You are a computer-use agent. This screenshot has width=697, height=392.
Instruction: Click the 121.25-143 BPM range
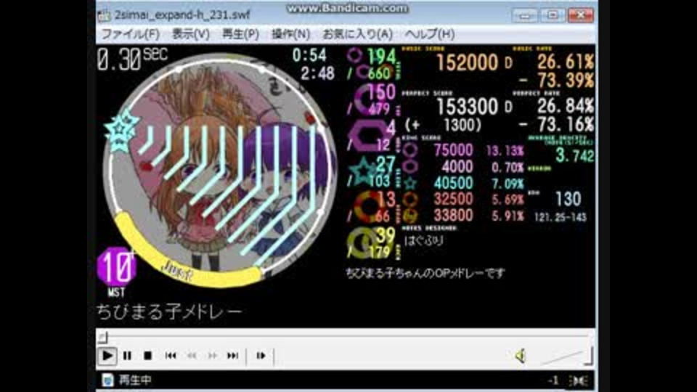(560, 217)
